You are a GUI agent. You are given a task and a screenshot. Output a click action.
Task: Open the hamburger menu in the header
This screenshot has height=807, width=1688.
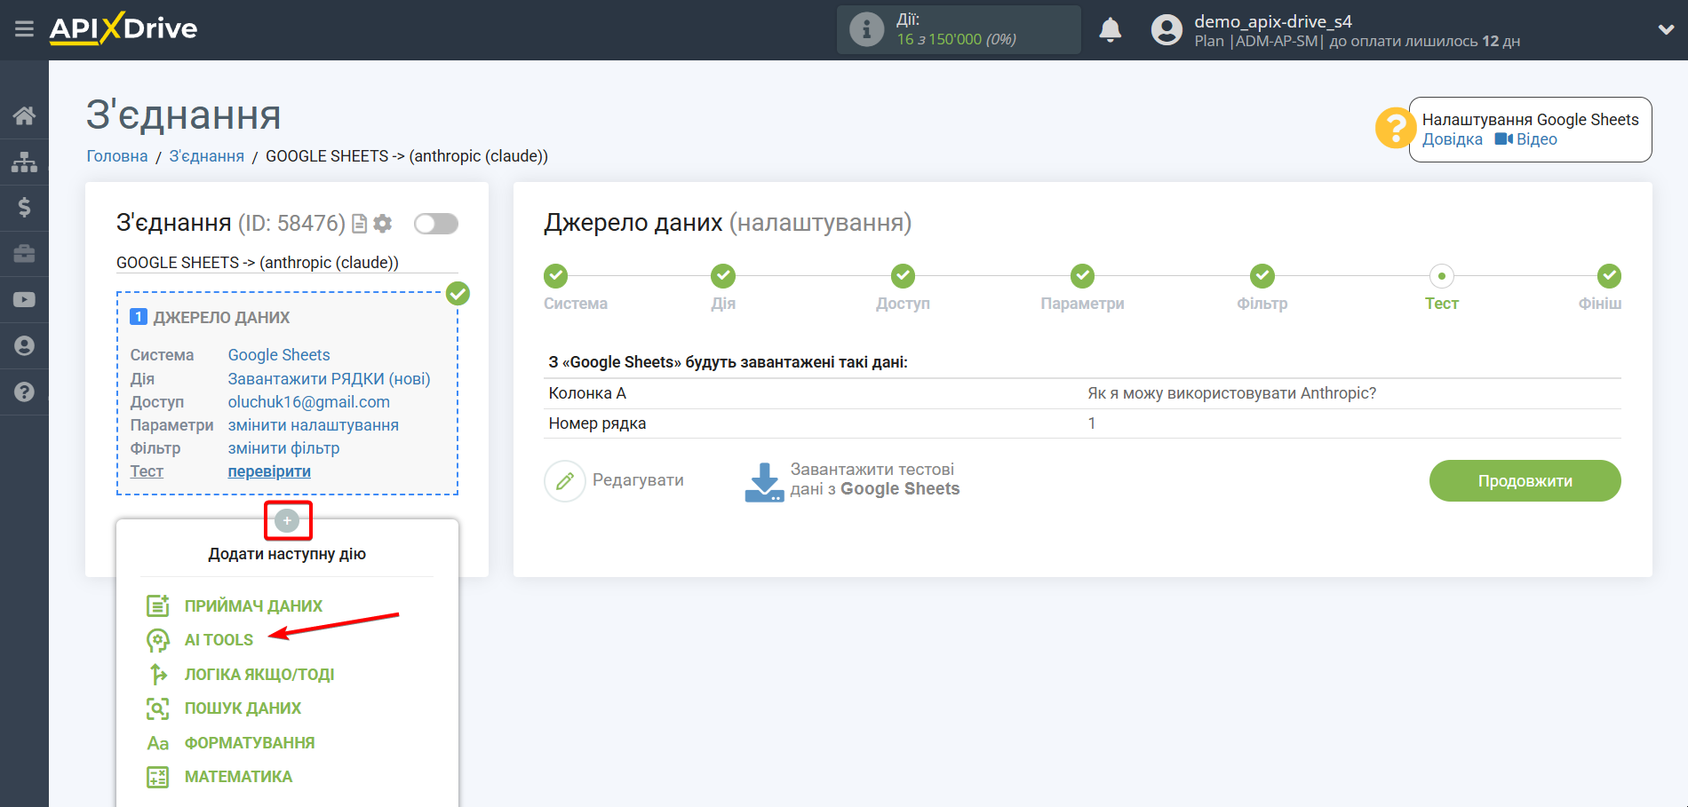pyautogui.click(x=24, y=29)
